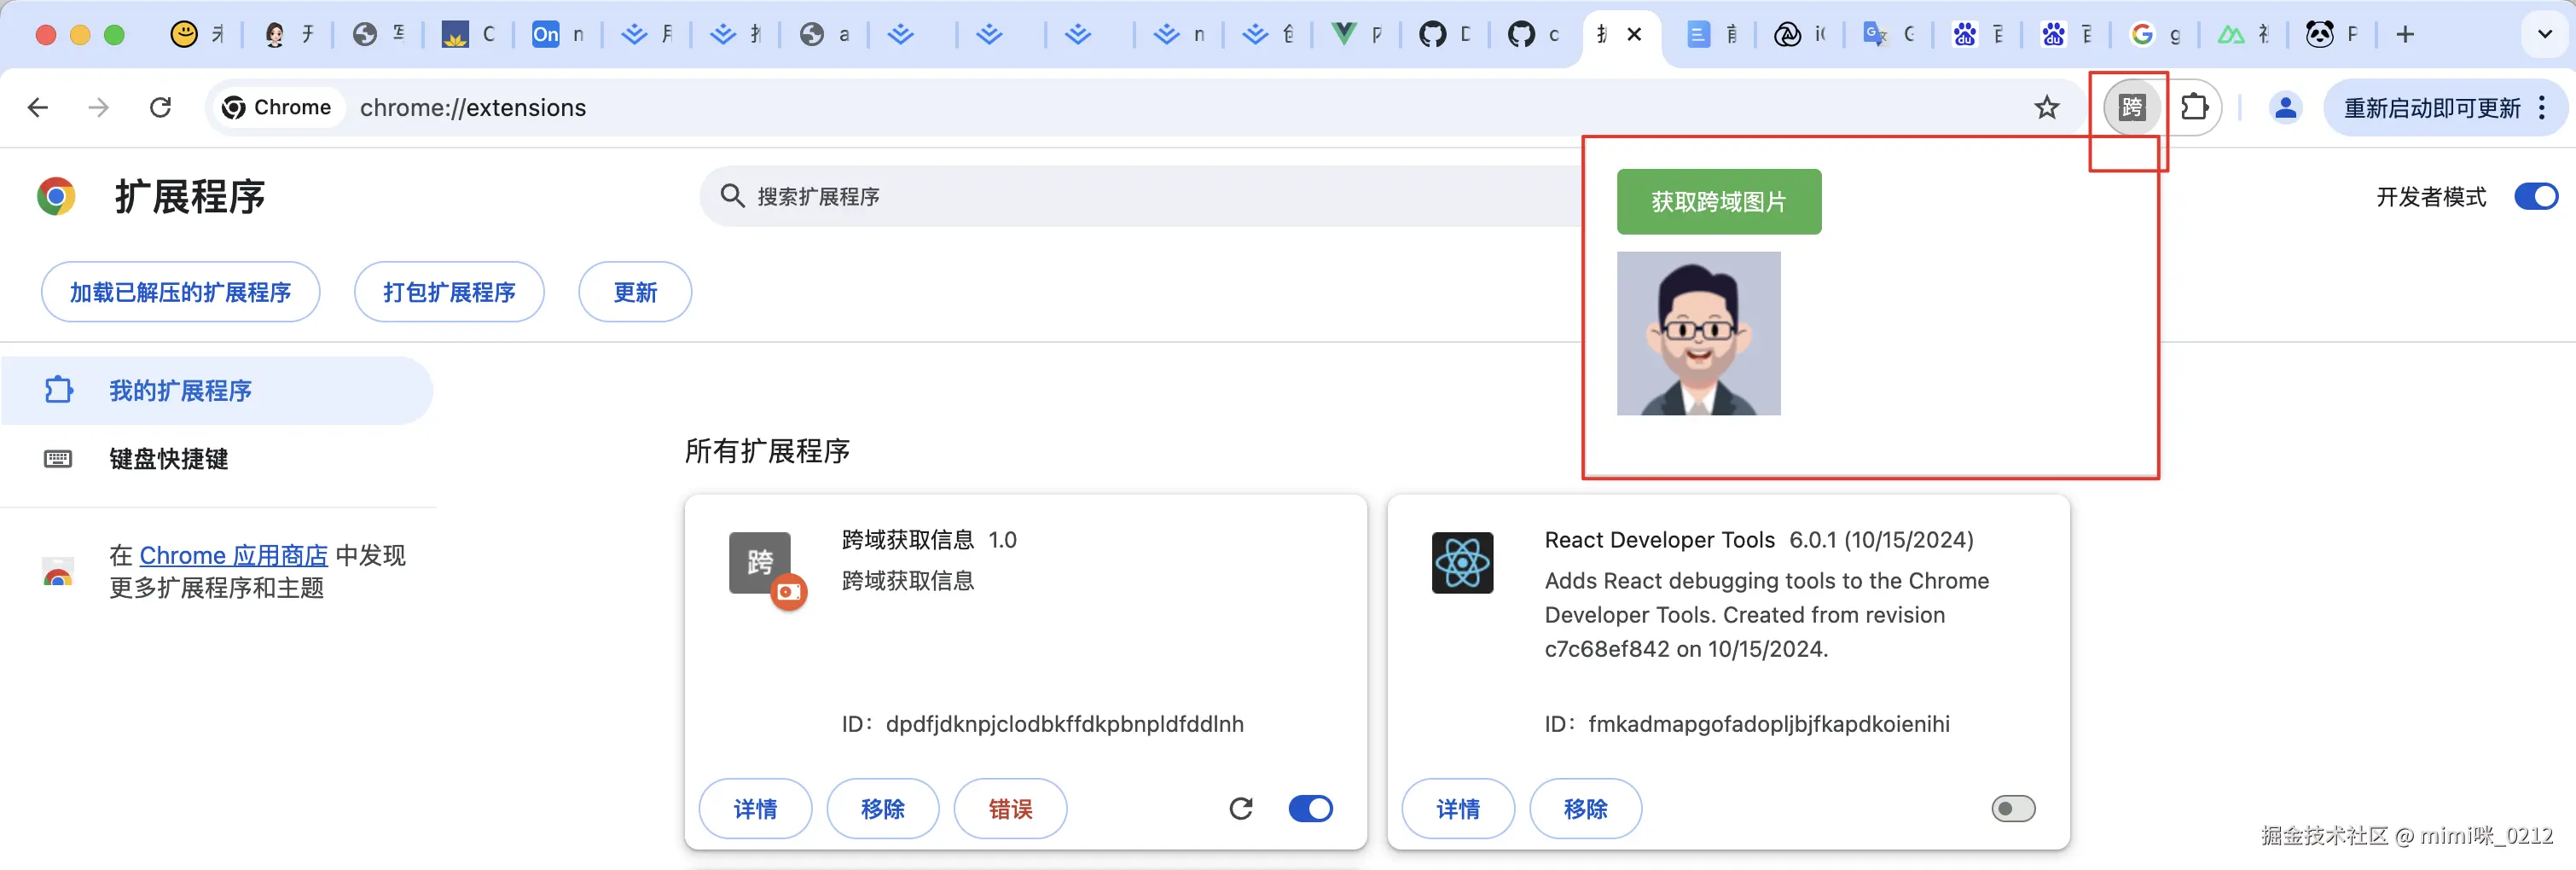Open Chrome's three-dot menu
The width and height of the screenshot is (2576, 870).
[x=2542, y=107]
